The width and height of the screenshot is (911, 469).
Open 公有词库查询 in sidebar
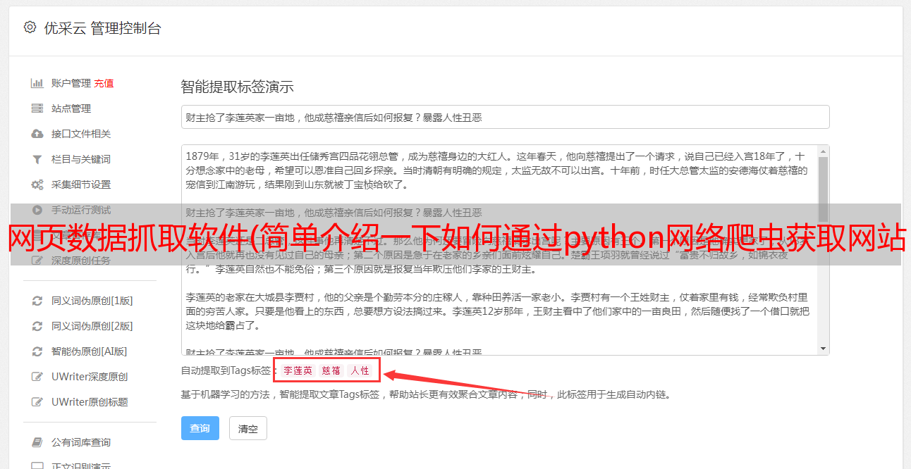click(81, 442)
